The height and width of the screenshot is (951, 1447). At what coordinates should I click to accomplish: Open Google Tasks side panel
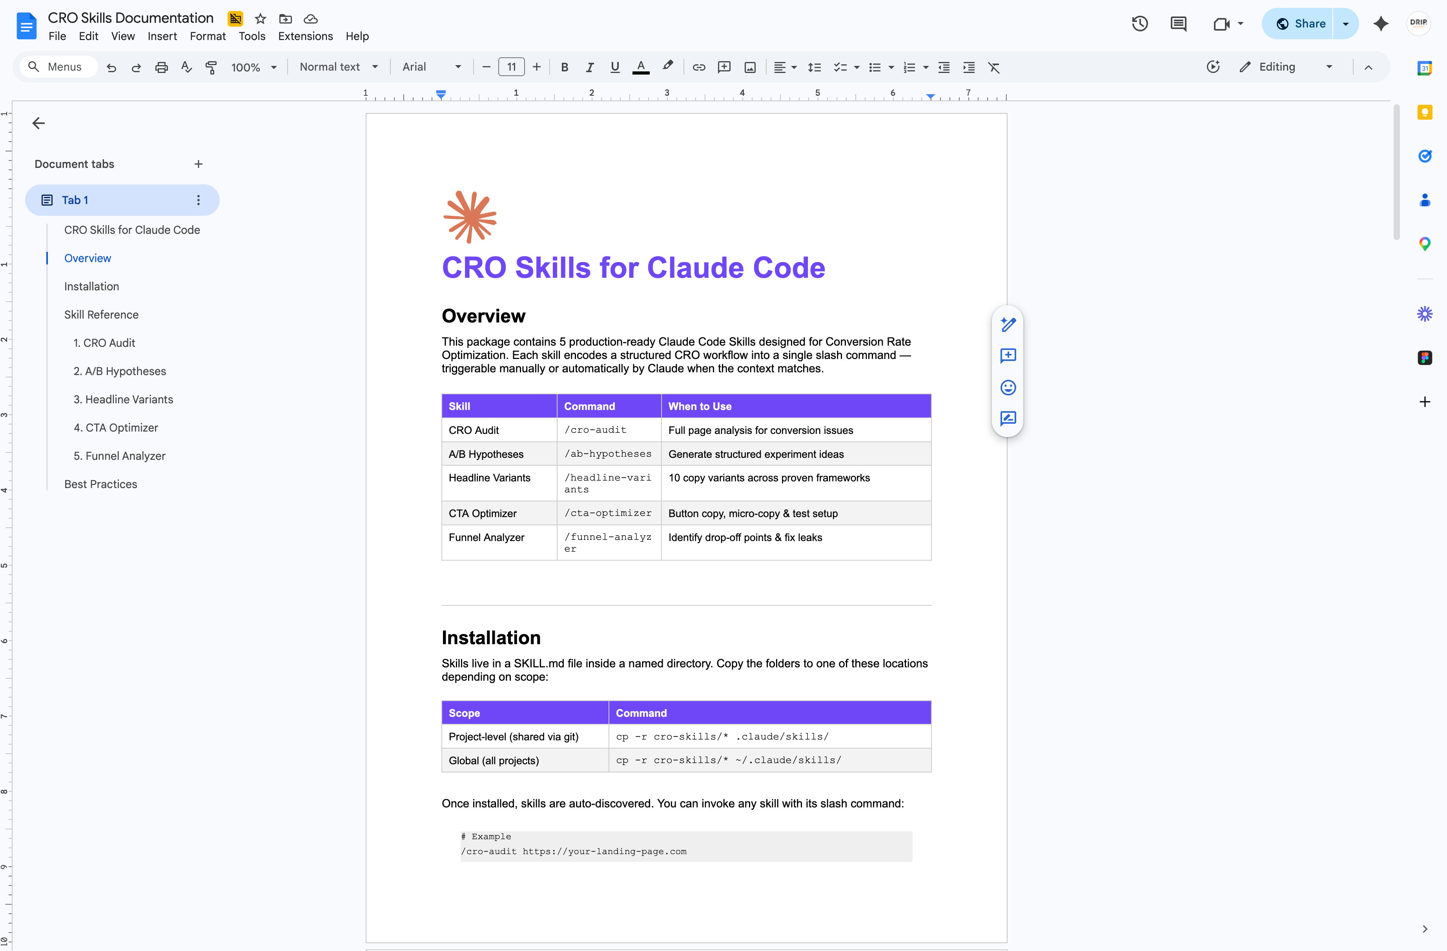[x=1425, y=156]
